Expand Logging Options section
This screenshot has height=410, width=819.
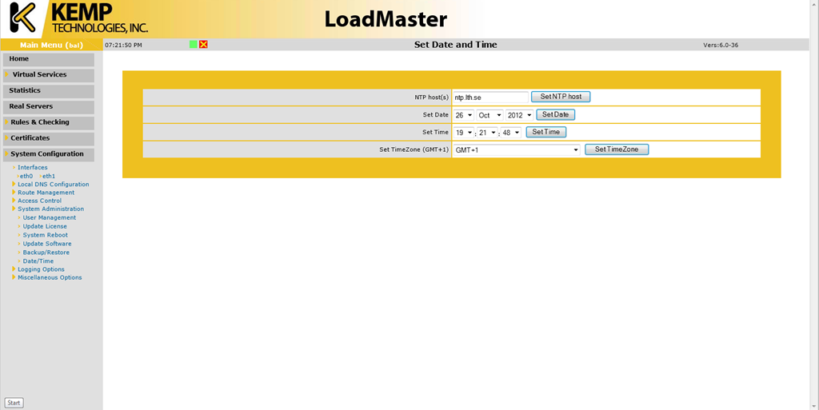click(x=42, y=269)
